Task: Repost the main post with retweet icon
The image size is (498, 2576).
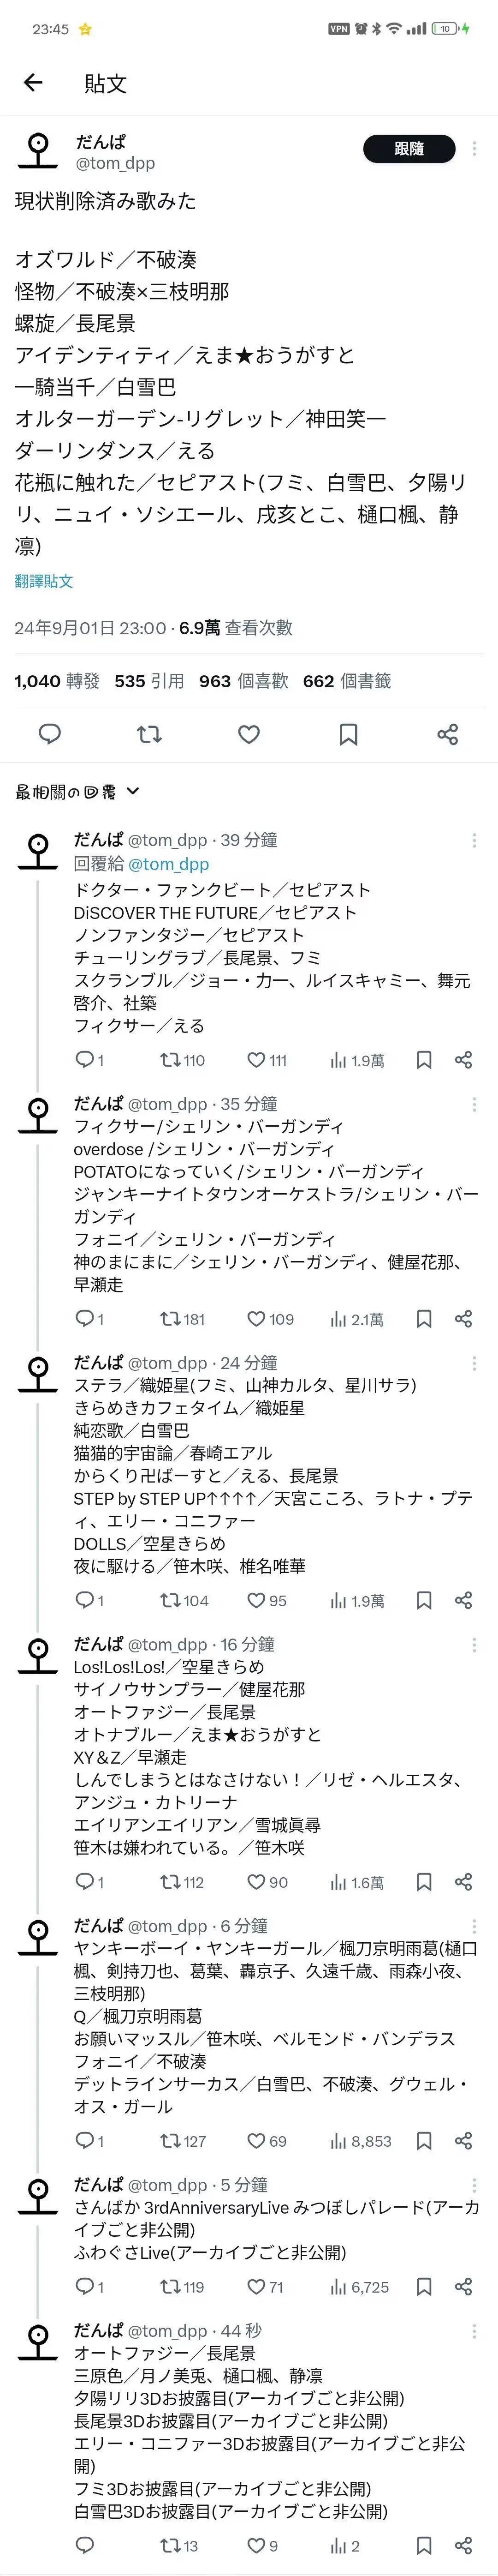Action: [x=149, y=735]
